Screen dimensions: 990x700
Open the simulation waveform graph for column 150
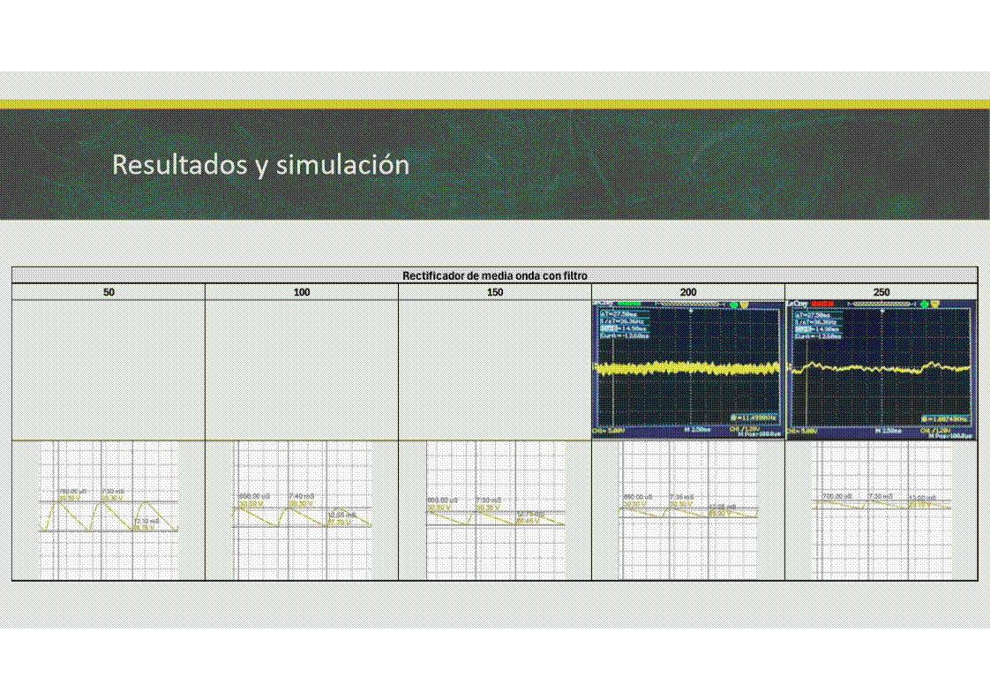click(495, 511)
